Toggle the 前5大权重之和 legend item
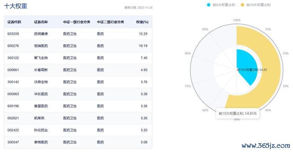Screen dimensions: 293x152 (x=221, y=5)
